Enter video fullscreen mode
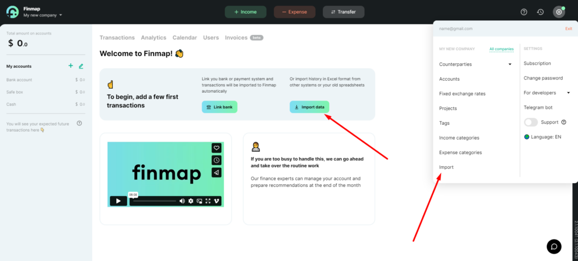 pos(208,201)
